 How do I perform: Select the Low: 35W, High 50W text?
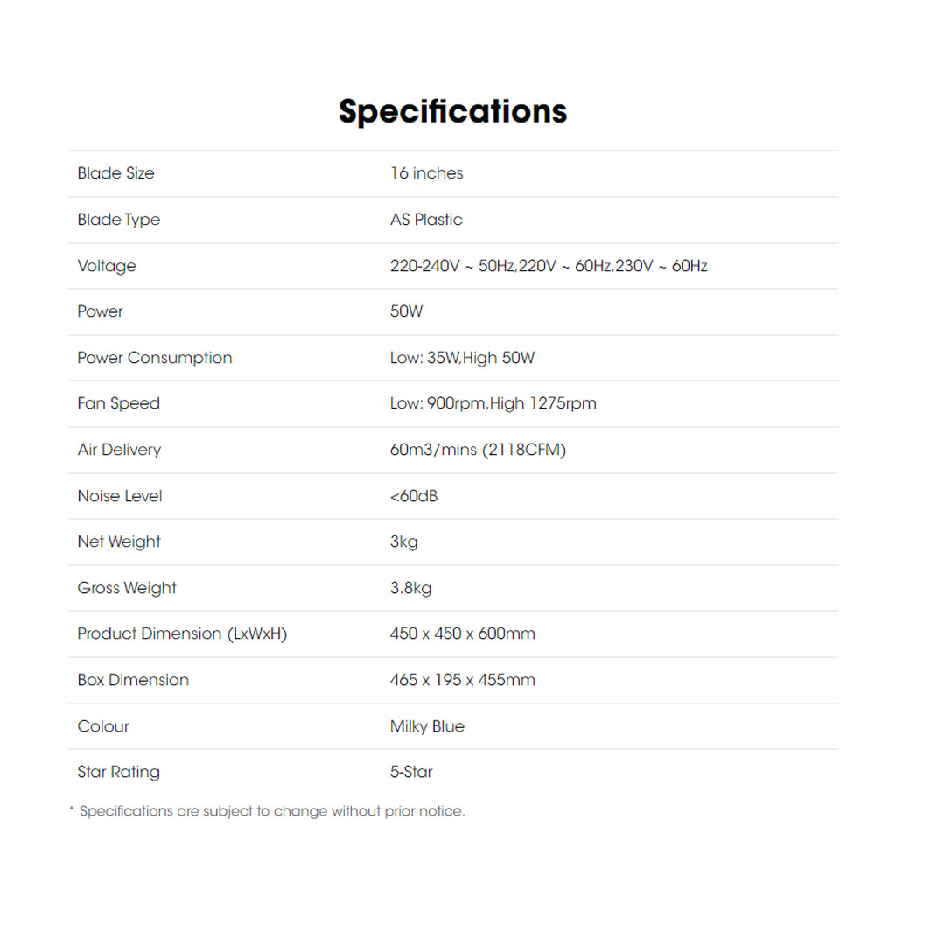pyautogui.click(x=462, y=358)
